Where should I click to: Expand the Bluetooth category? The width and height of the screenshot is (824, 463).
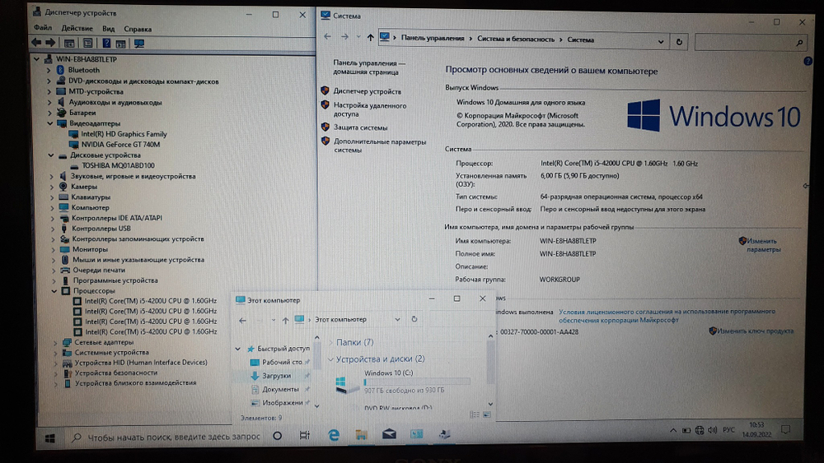point(49,70)
